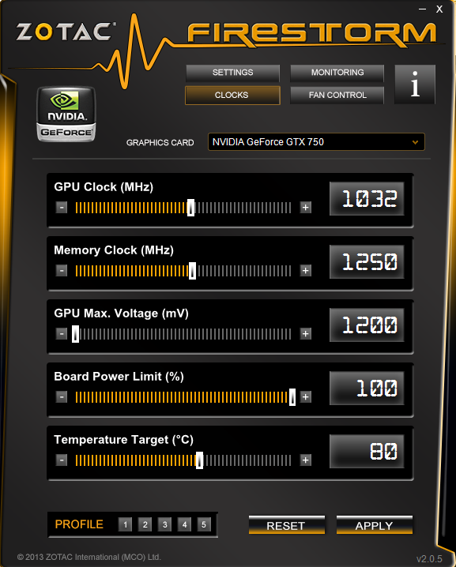Switch to the Settings tab
The image size is (456, 567).
pyautogui.click(x=232, y=73)
